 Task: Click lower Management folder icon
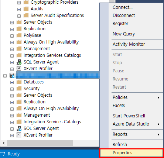coord(19,115)
